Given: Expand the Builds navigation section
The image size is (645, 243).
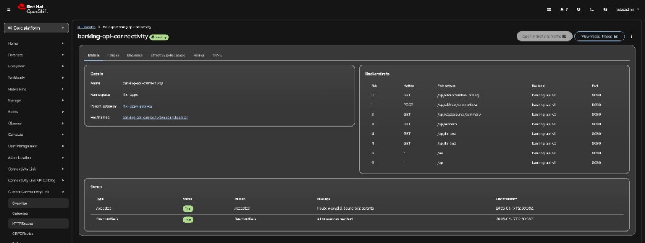Looking at the screenshot, I should [36, 112].
